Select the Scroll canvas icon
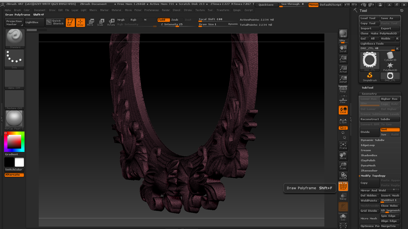The image size is (408, 229). (x=343, y=49)
